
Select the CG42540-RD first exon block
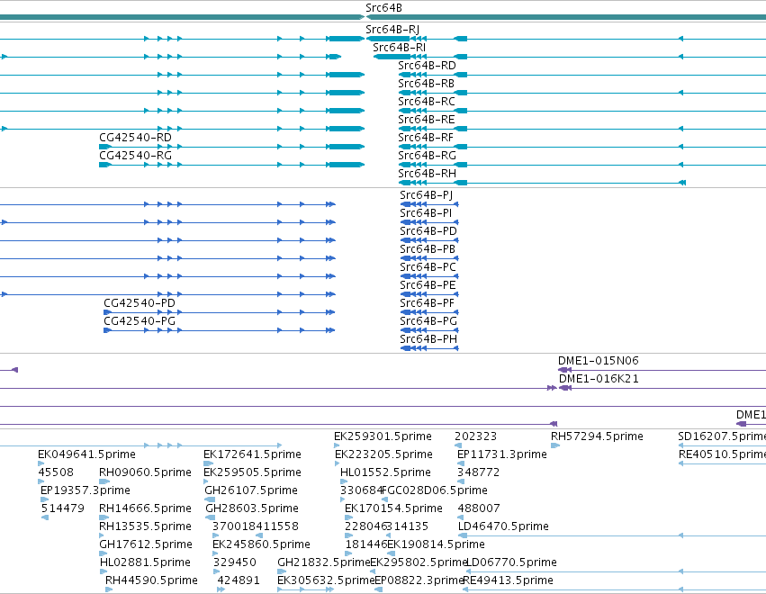pos(105,147)
